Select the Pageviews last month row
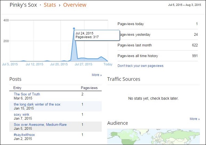Viewport: 206px width, 145px height. [158, 45]
